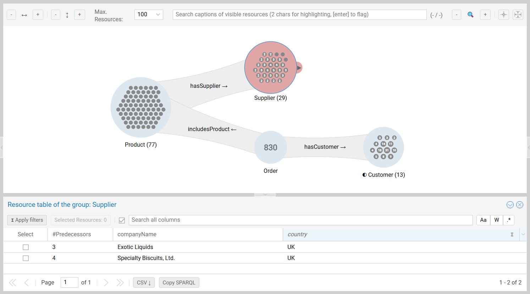Open the country column menu arrow
This screenshot has height=294, width=530.
click(523, 234)
